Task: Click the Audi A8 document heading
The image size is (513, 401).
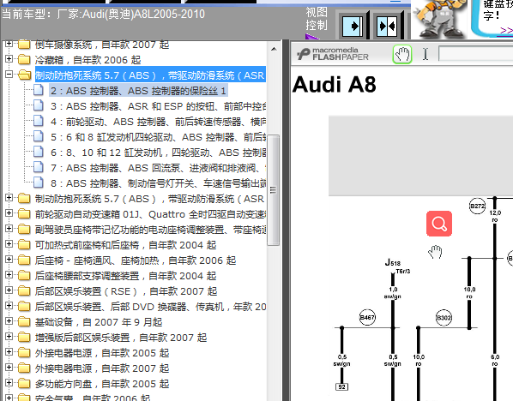Action: tap(334, 85)
